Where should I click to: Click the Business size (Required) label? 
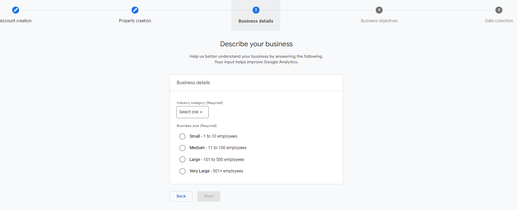[x=197, y=126]
